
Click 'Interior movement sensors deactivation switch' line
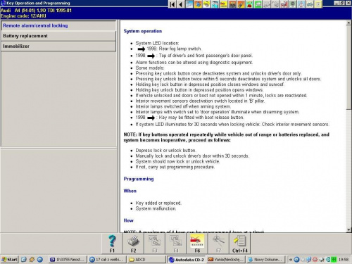[200, 101]
